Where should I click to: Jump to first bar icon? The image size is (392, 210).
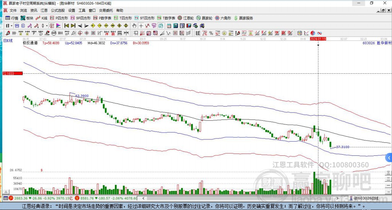[x=67, y=26]
